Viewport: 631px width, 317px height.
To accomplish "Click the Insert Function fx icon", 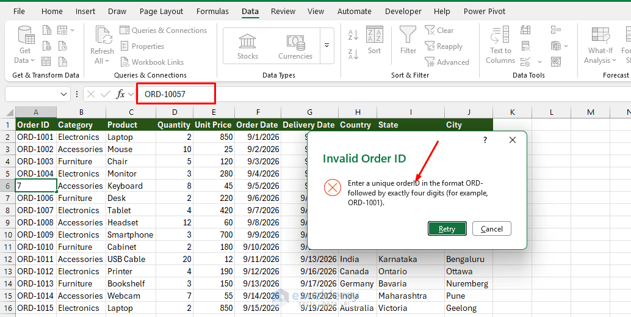I will 120,94.
